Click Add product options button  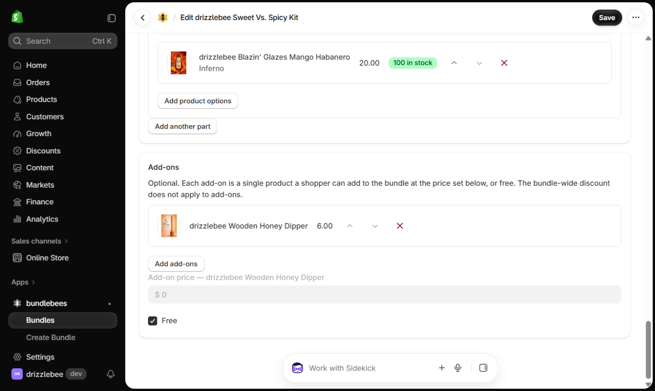(198, 101)
